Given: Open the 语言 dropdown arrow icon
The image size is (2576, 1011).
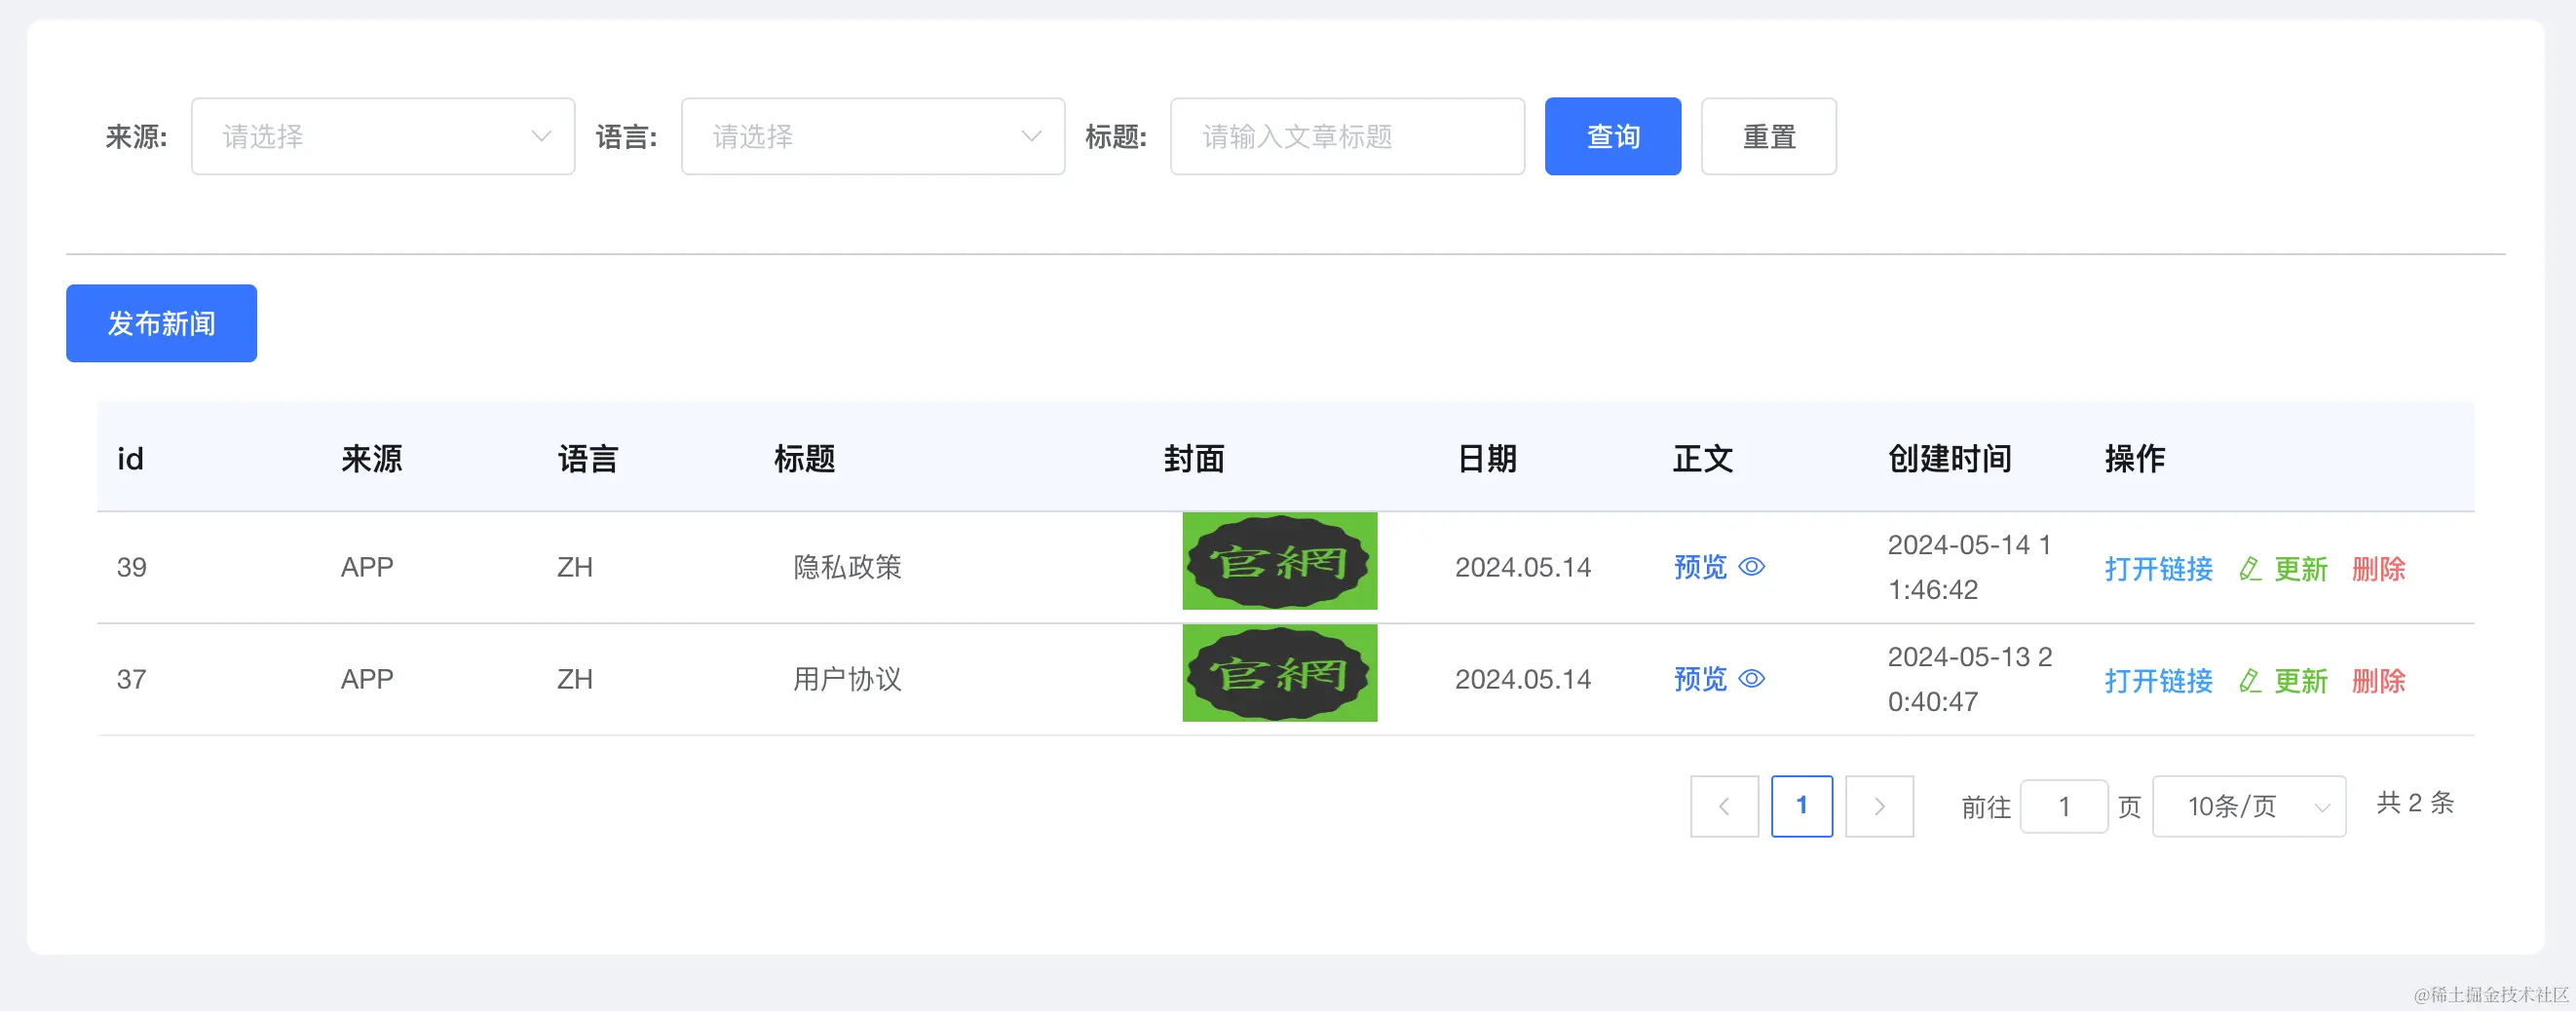Looking at the screenshot, I should pyautogui.click(x=1031, y=136).
